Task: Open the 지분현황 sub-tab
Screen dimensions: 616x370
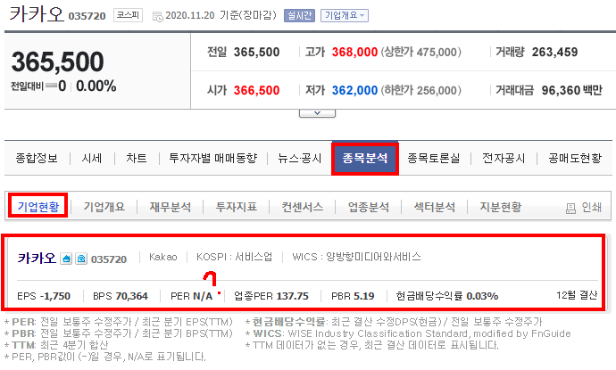Action: point(501,206)
